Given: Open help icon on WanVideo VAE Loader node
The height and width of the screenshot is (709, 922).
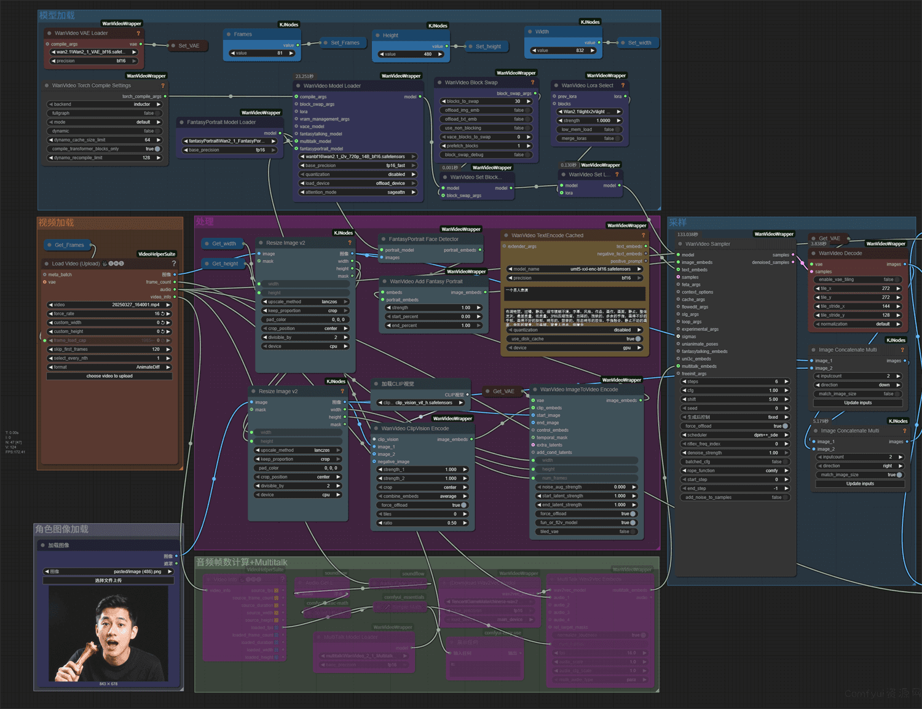Looking at the screenshot, I should (138, 33).
